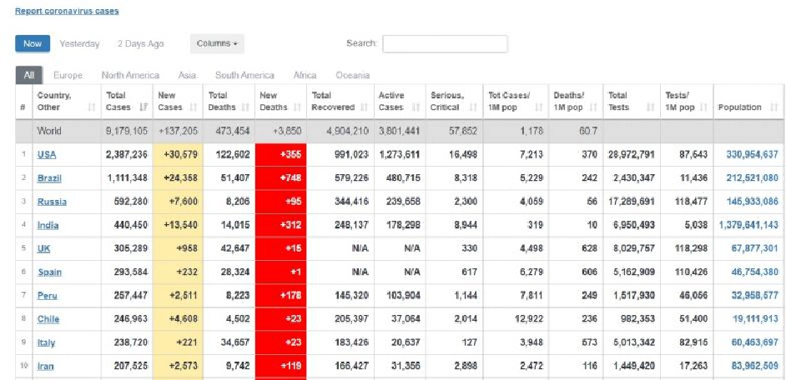801x380 pixels.
Task: Open the Columns dropdown
Action: point(217,44)
